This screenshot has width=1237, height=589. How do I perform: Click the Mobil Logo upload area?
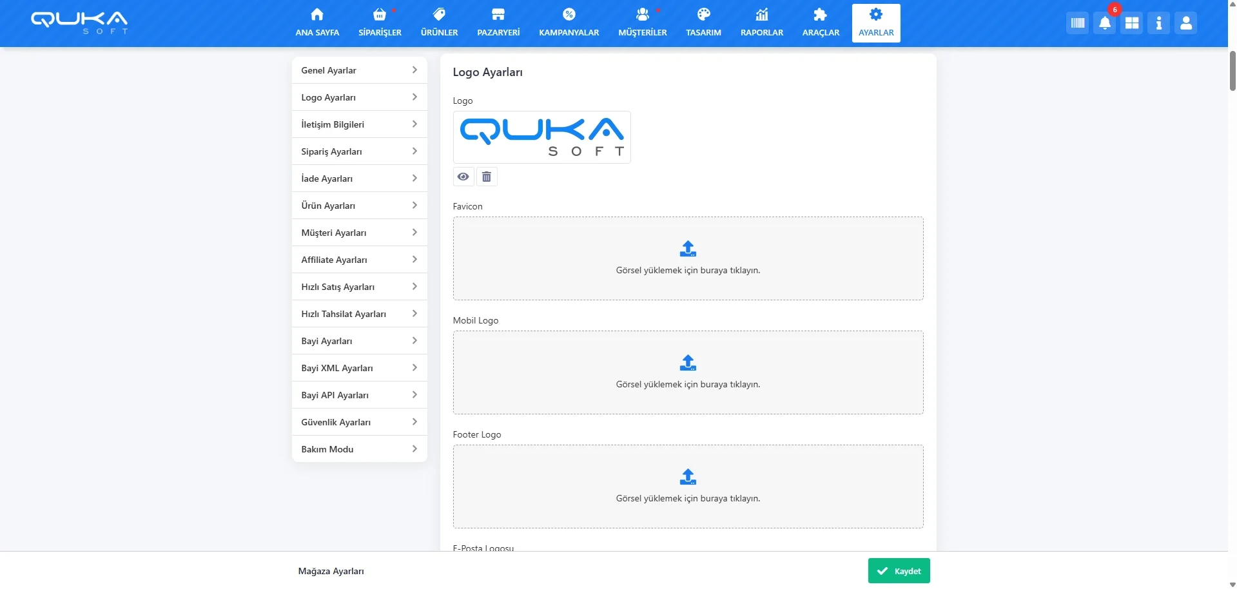pos(688,372)
